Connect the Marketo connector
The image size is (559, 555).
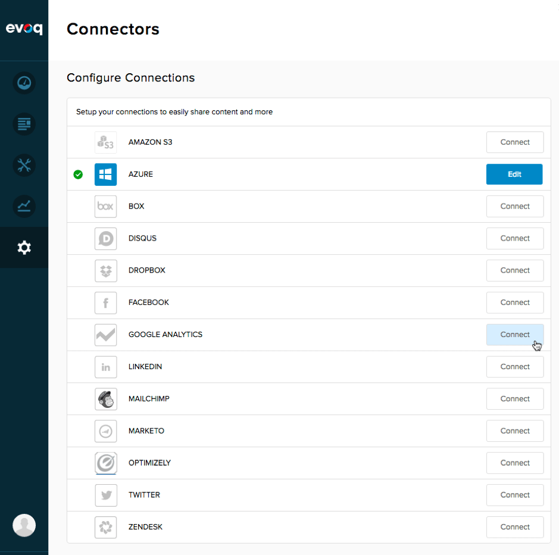(515, 431)
